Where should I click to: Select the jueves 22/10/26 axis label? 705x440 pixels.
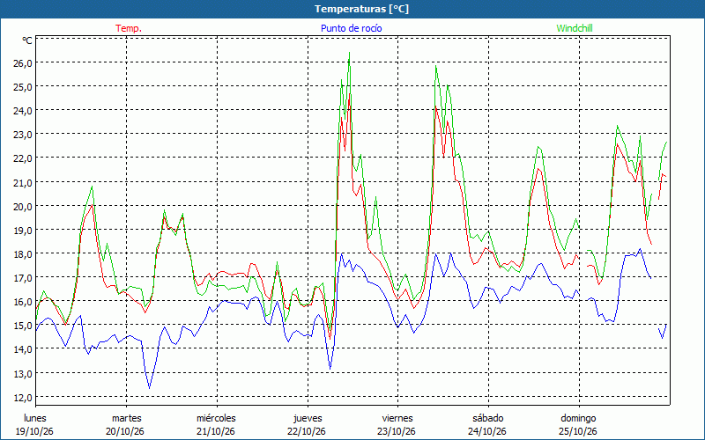(x=307, y=425)
